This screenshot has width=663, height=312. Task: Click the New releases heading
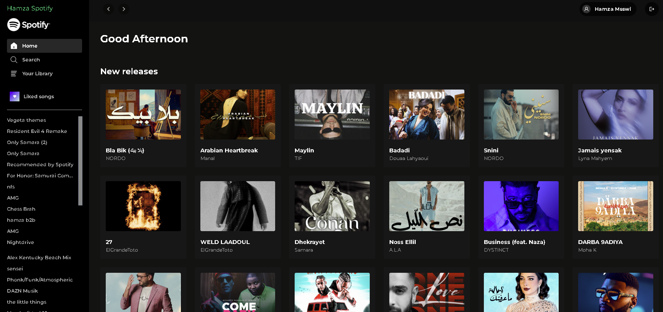(x=129, y=71)
